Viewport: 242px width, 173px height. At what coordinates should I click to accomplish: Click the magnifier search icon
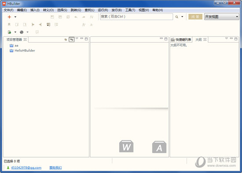[x=177, y=17]
